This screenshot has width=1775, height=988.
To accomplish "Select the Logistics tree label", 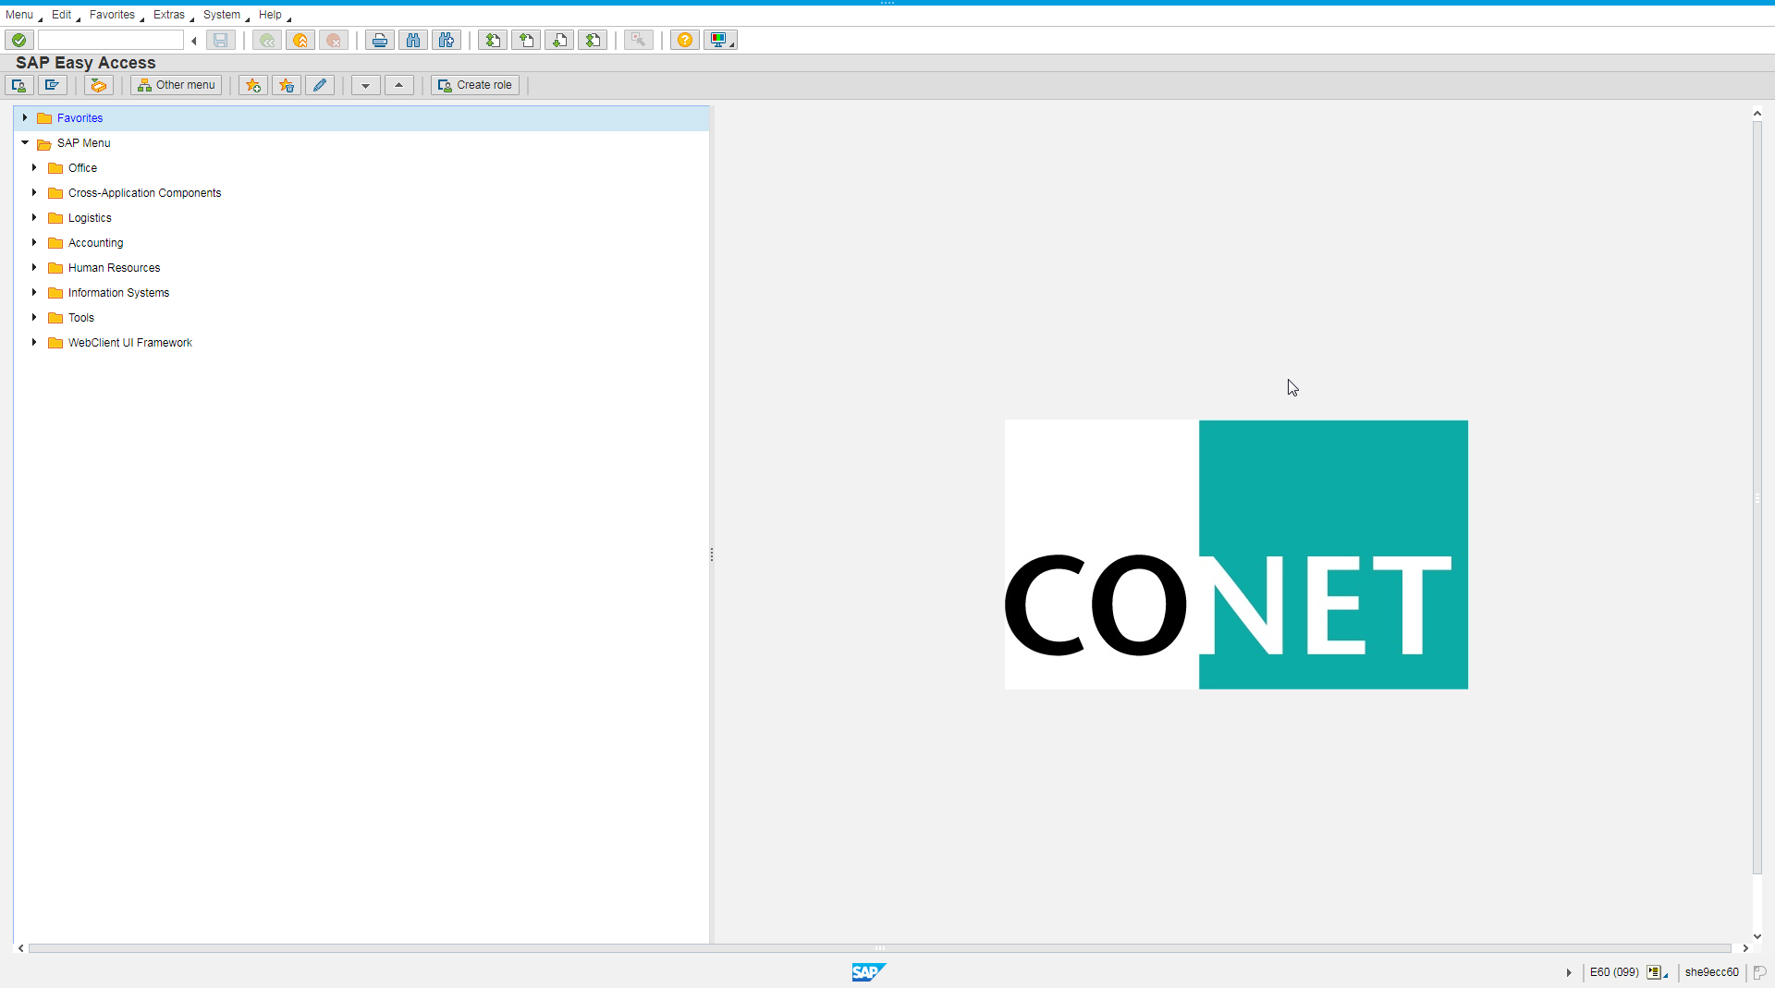I will point(90,218).
